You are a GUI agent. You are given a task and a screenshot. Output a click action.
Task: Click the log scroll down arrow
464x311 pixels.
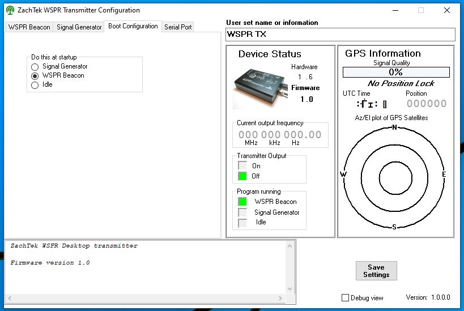point(290,289)
